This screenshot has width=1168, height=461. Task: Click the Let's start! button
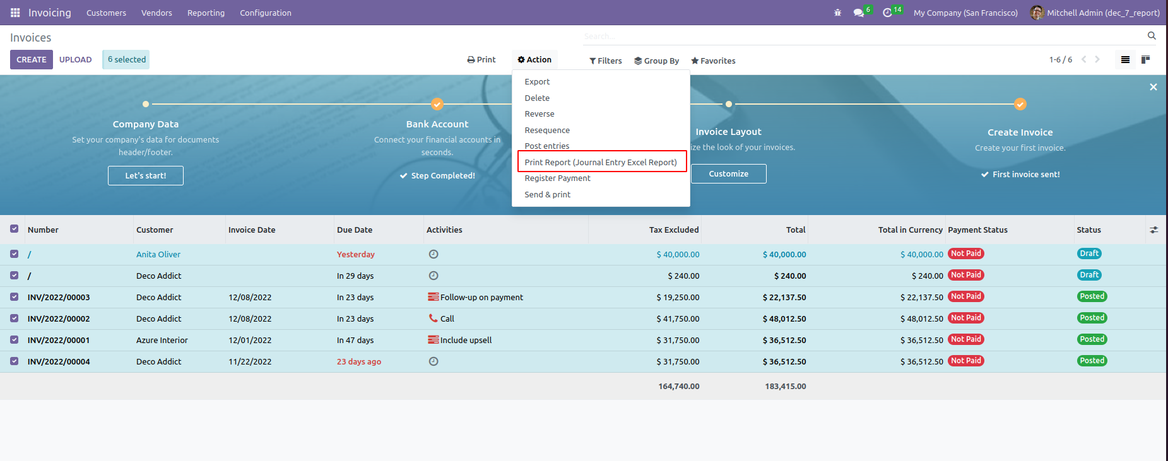(x=146, y=176)
